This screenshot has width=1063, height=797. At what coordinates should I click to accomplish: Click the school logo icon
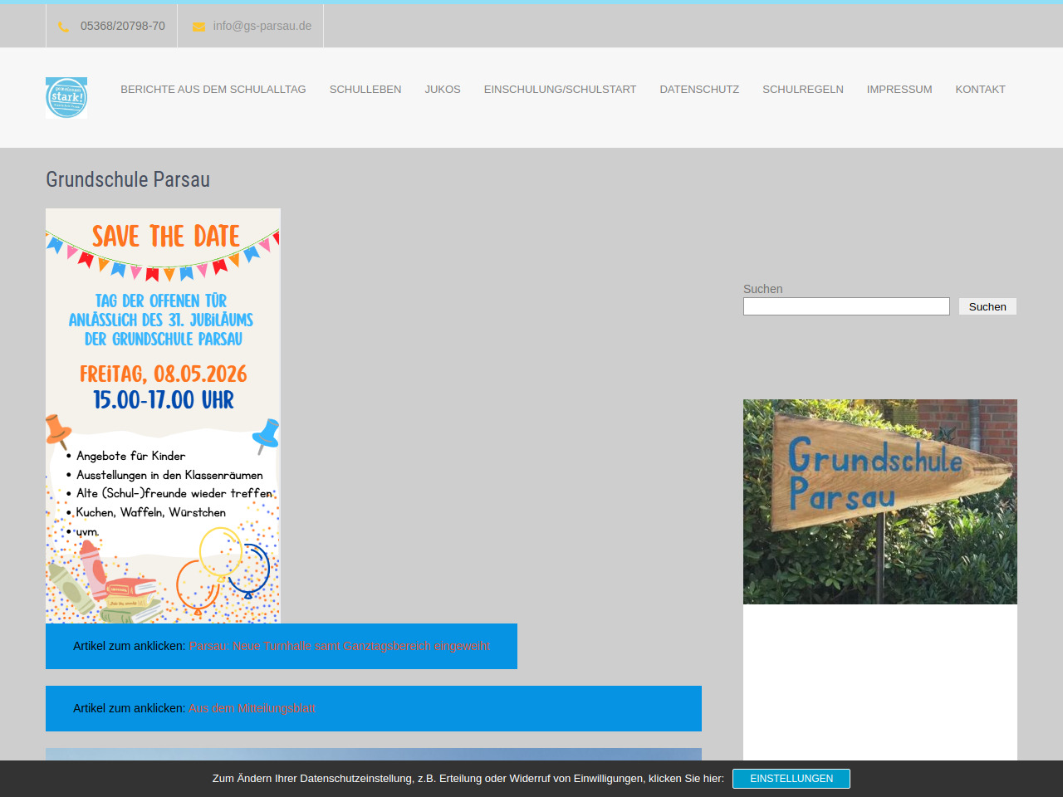tap(66, 98)
